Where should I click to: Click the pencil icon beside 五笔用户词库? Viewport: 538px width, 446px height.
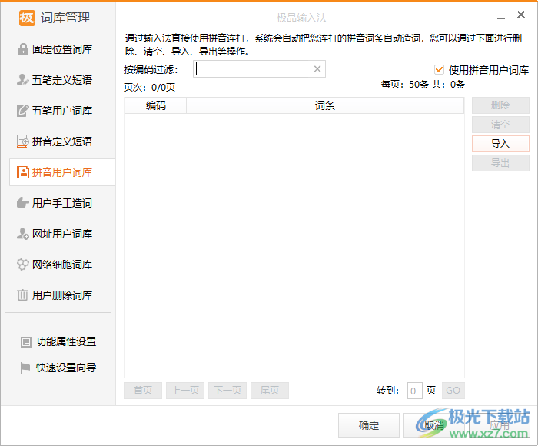[x=22, y=111]
